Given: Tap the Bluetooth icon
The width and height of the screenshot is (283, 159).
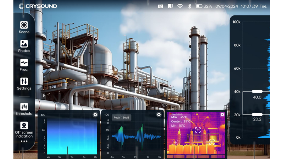Looking at the screenshot, I should click(x=190, y=6).
